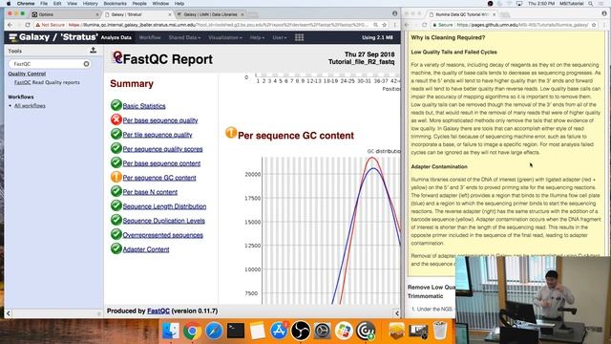The height and width of the screenshot is (344, 611).
Task: Expand the Quality Control tool section
Action: pos(27,74)
